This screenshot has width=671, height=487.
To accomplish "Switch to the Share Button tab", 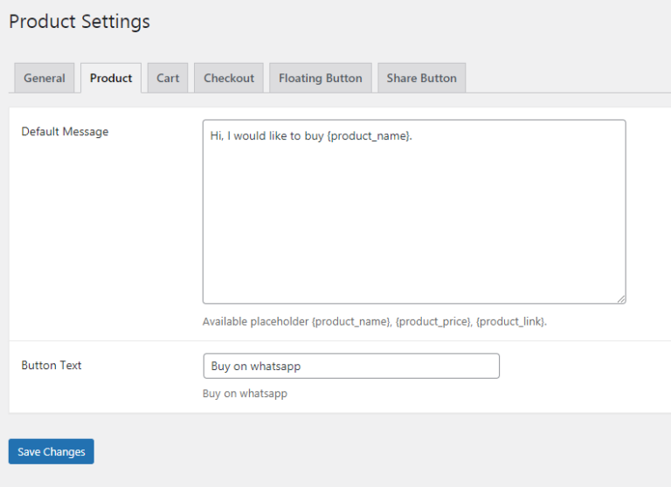I will pyautogui.click(x=421, y=78).
